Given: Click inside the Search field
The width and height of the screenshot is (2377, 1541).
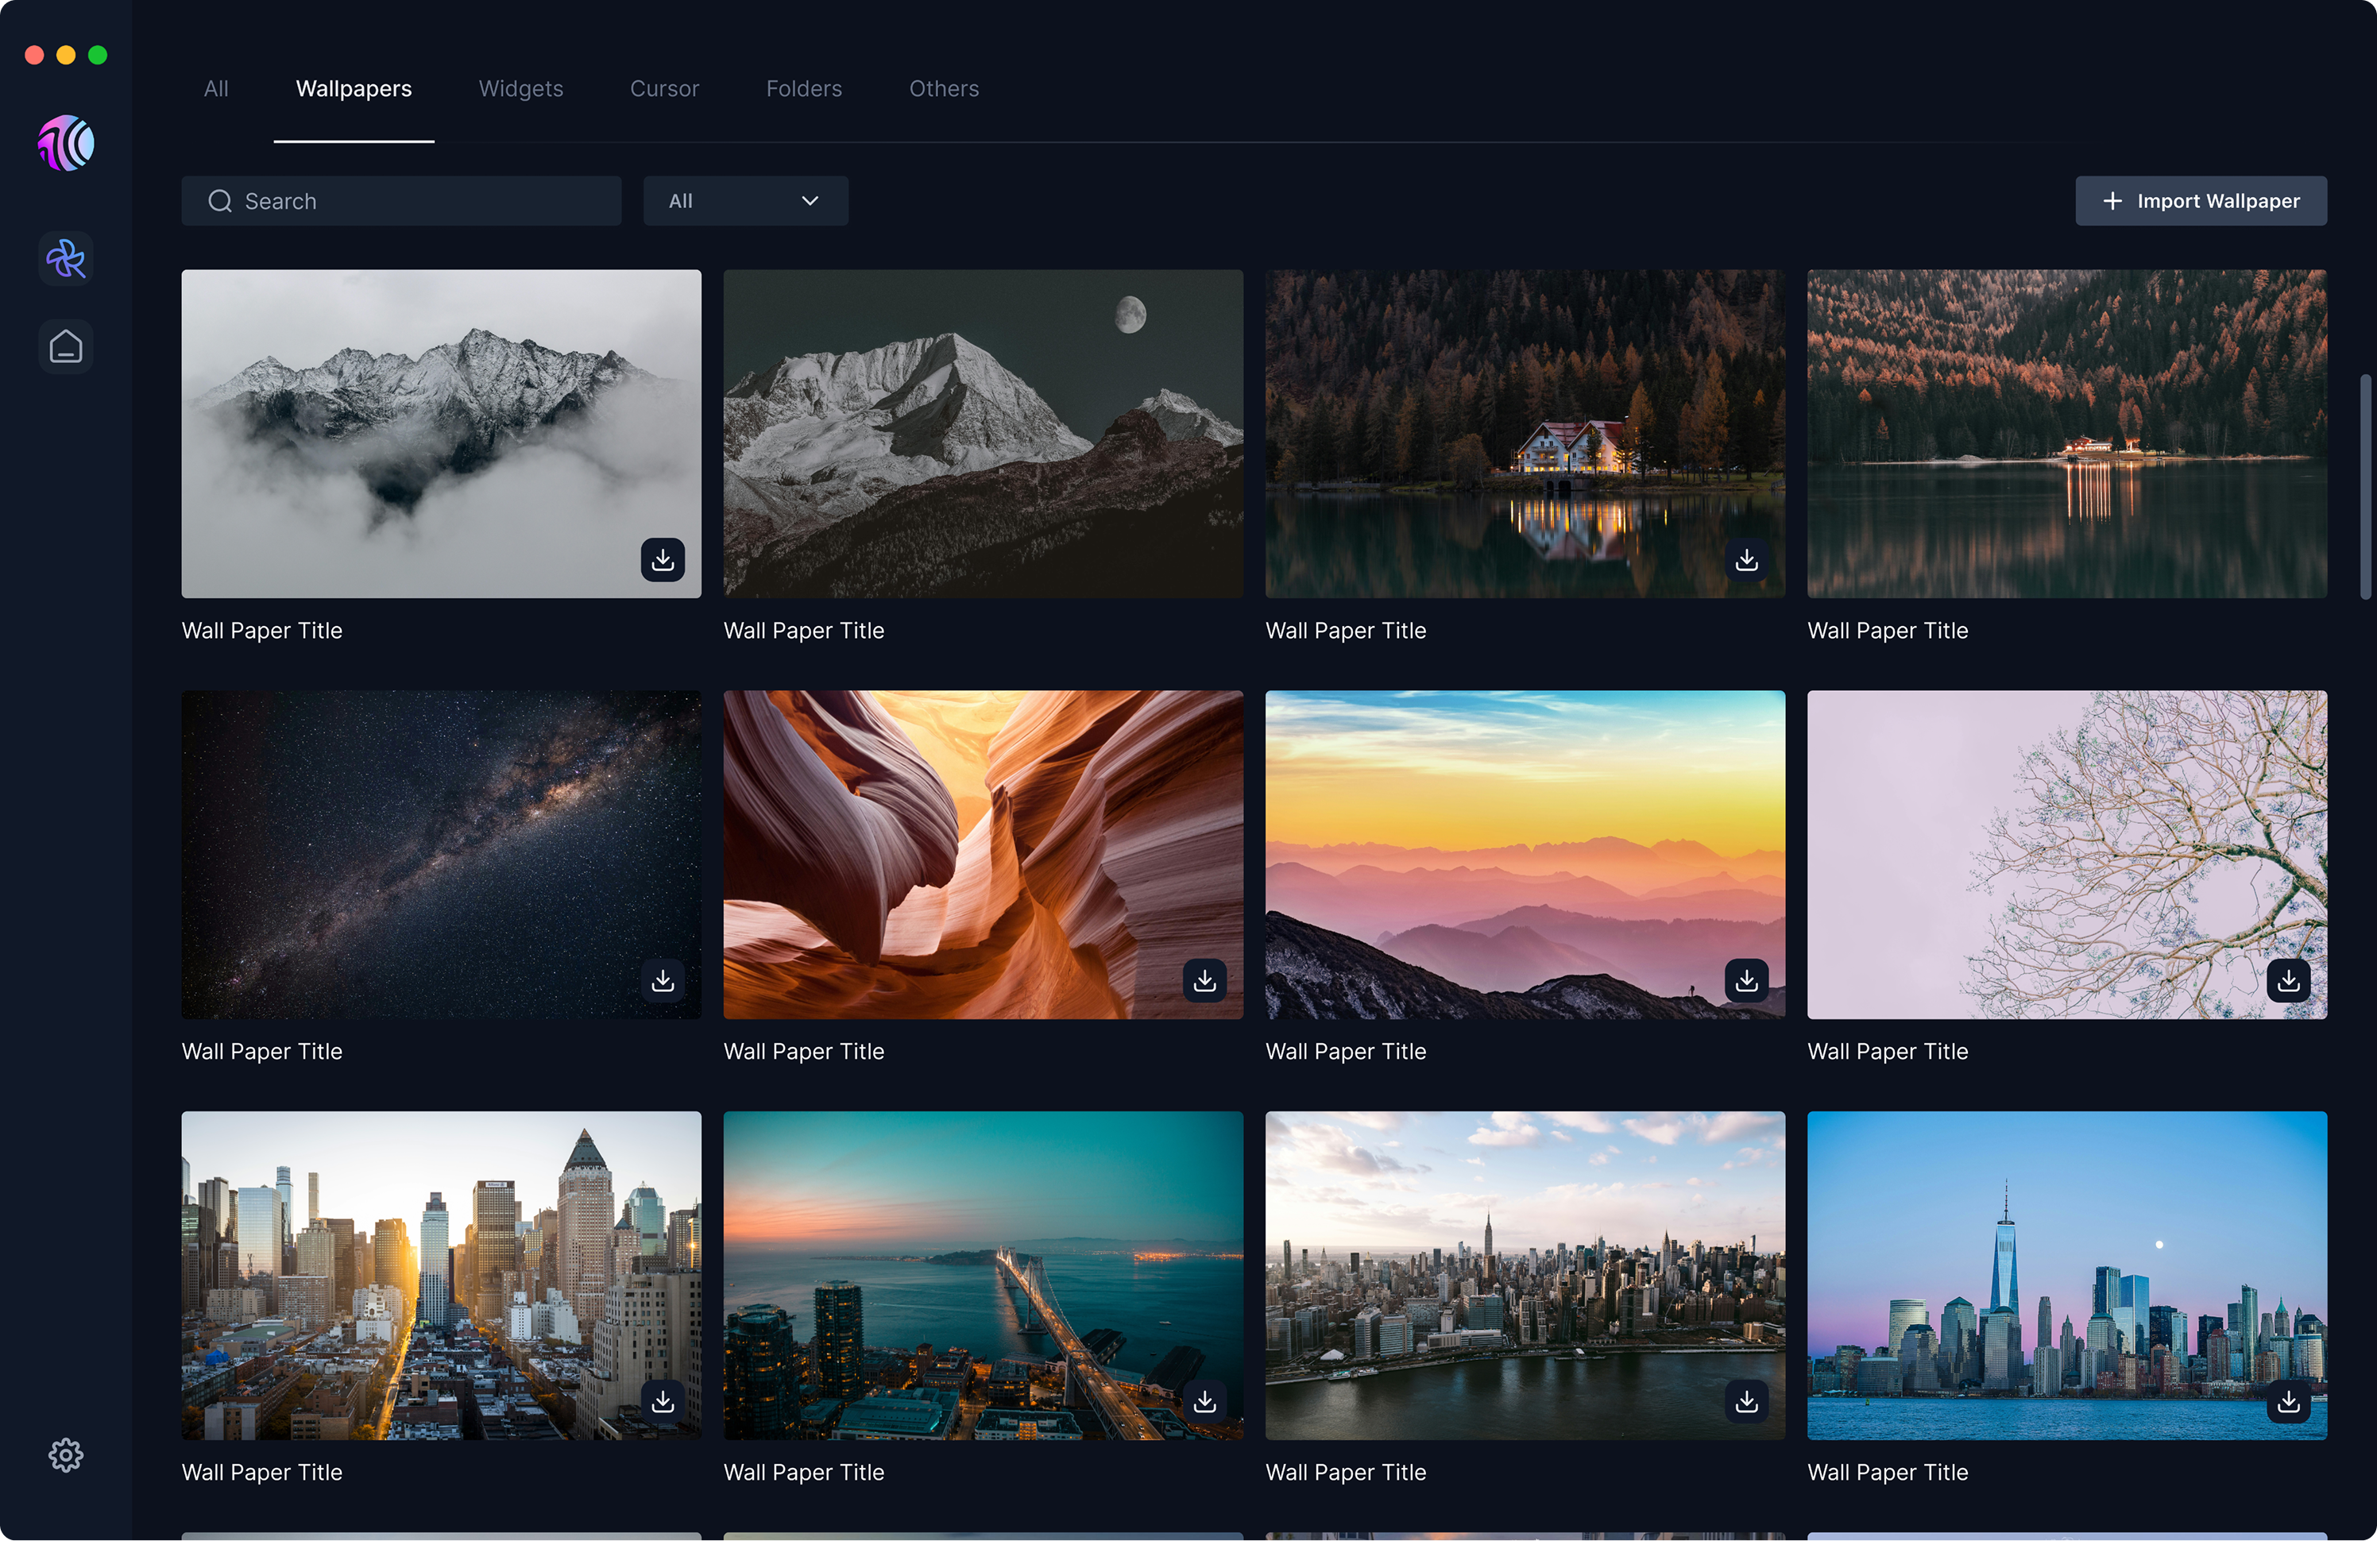Looking at the screenshot, I should coord(400,201).
